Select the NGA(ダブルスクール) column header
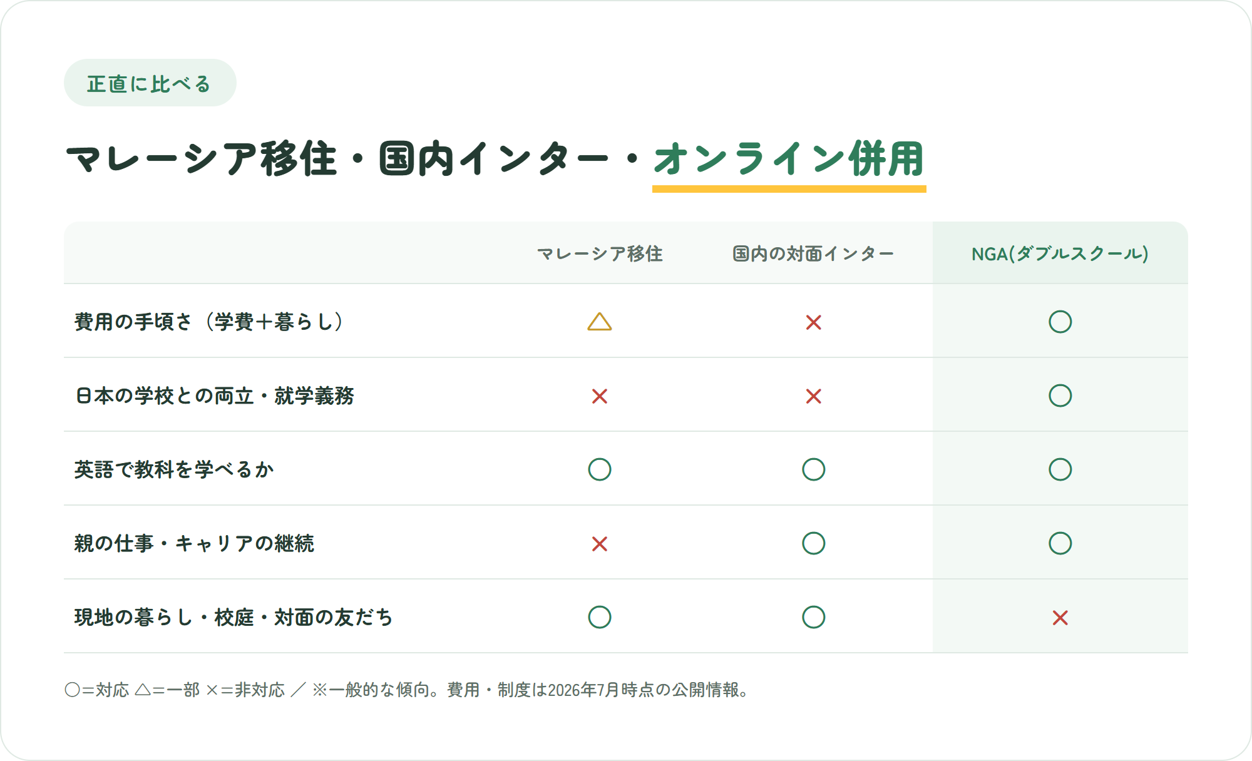This screenshot has width=1252, height=761. [x=1060, y=253]
